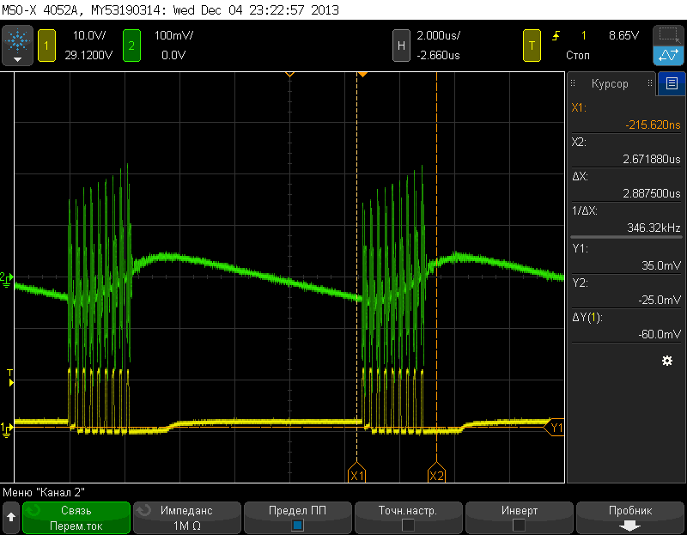Click channel 1 offset 29.1200V
This screenshot has height=535, width=687.
tap(88, 55)
